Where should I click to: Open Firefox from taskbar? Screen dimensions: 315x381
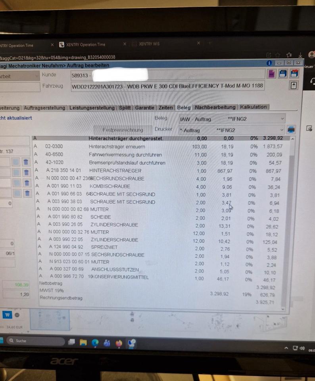119,343
